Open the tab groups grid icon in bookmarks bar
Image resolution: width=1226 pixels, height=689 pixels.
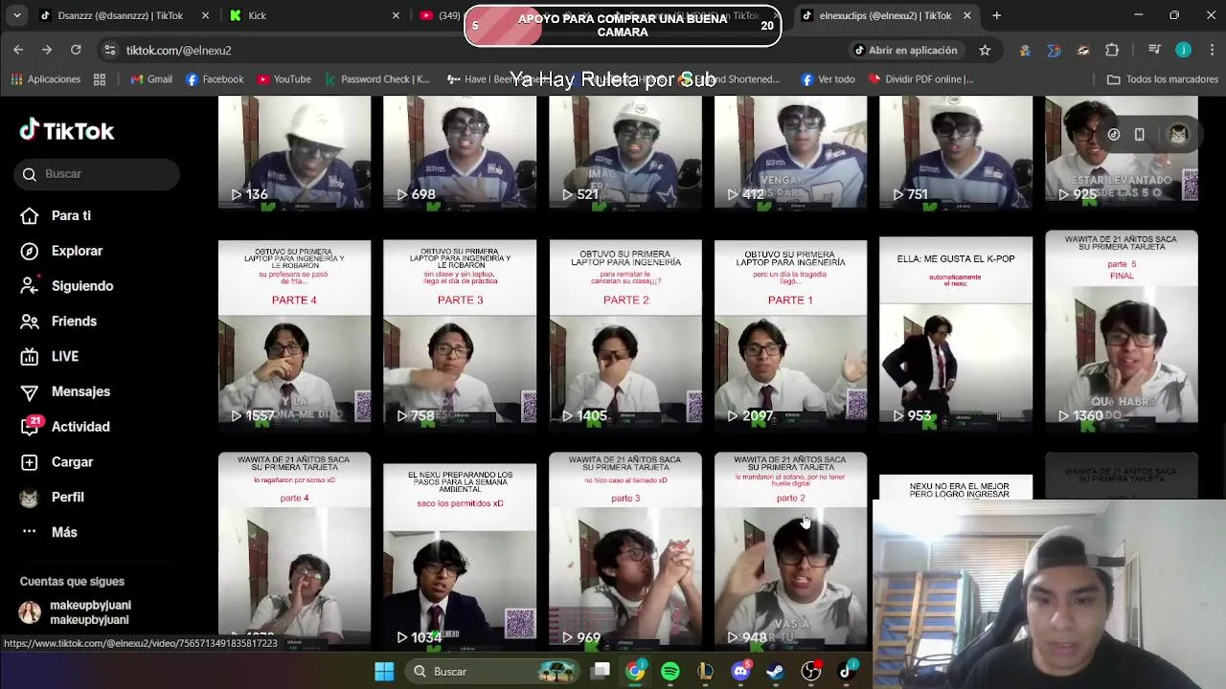[100, 79]
